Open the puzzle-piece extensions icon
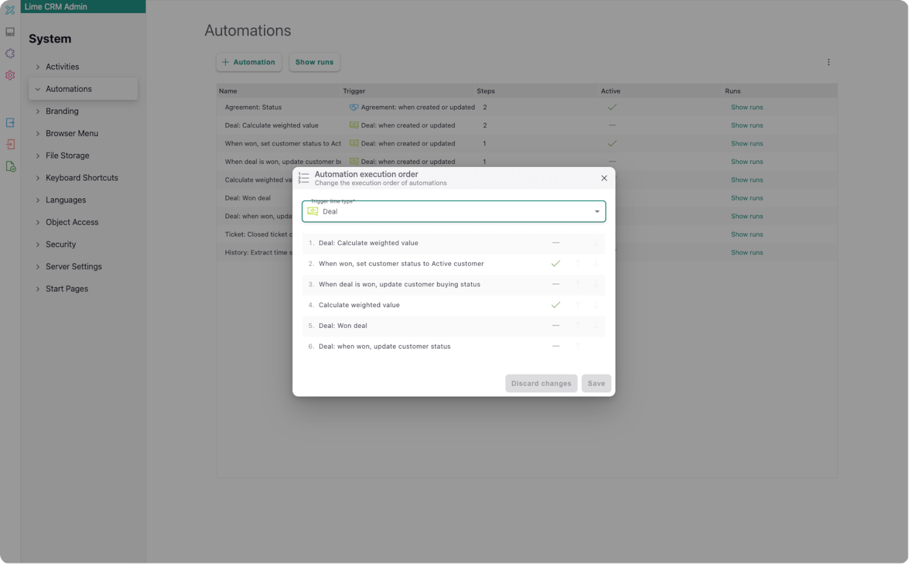Viewport: 909px width, 564px height. (9, 53)
